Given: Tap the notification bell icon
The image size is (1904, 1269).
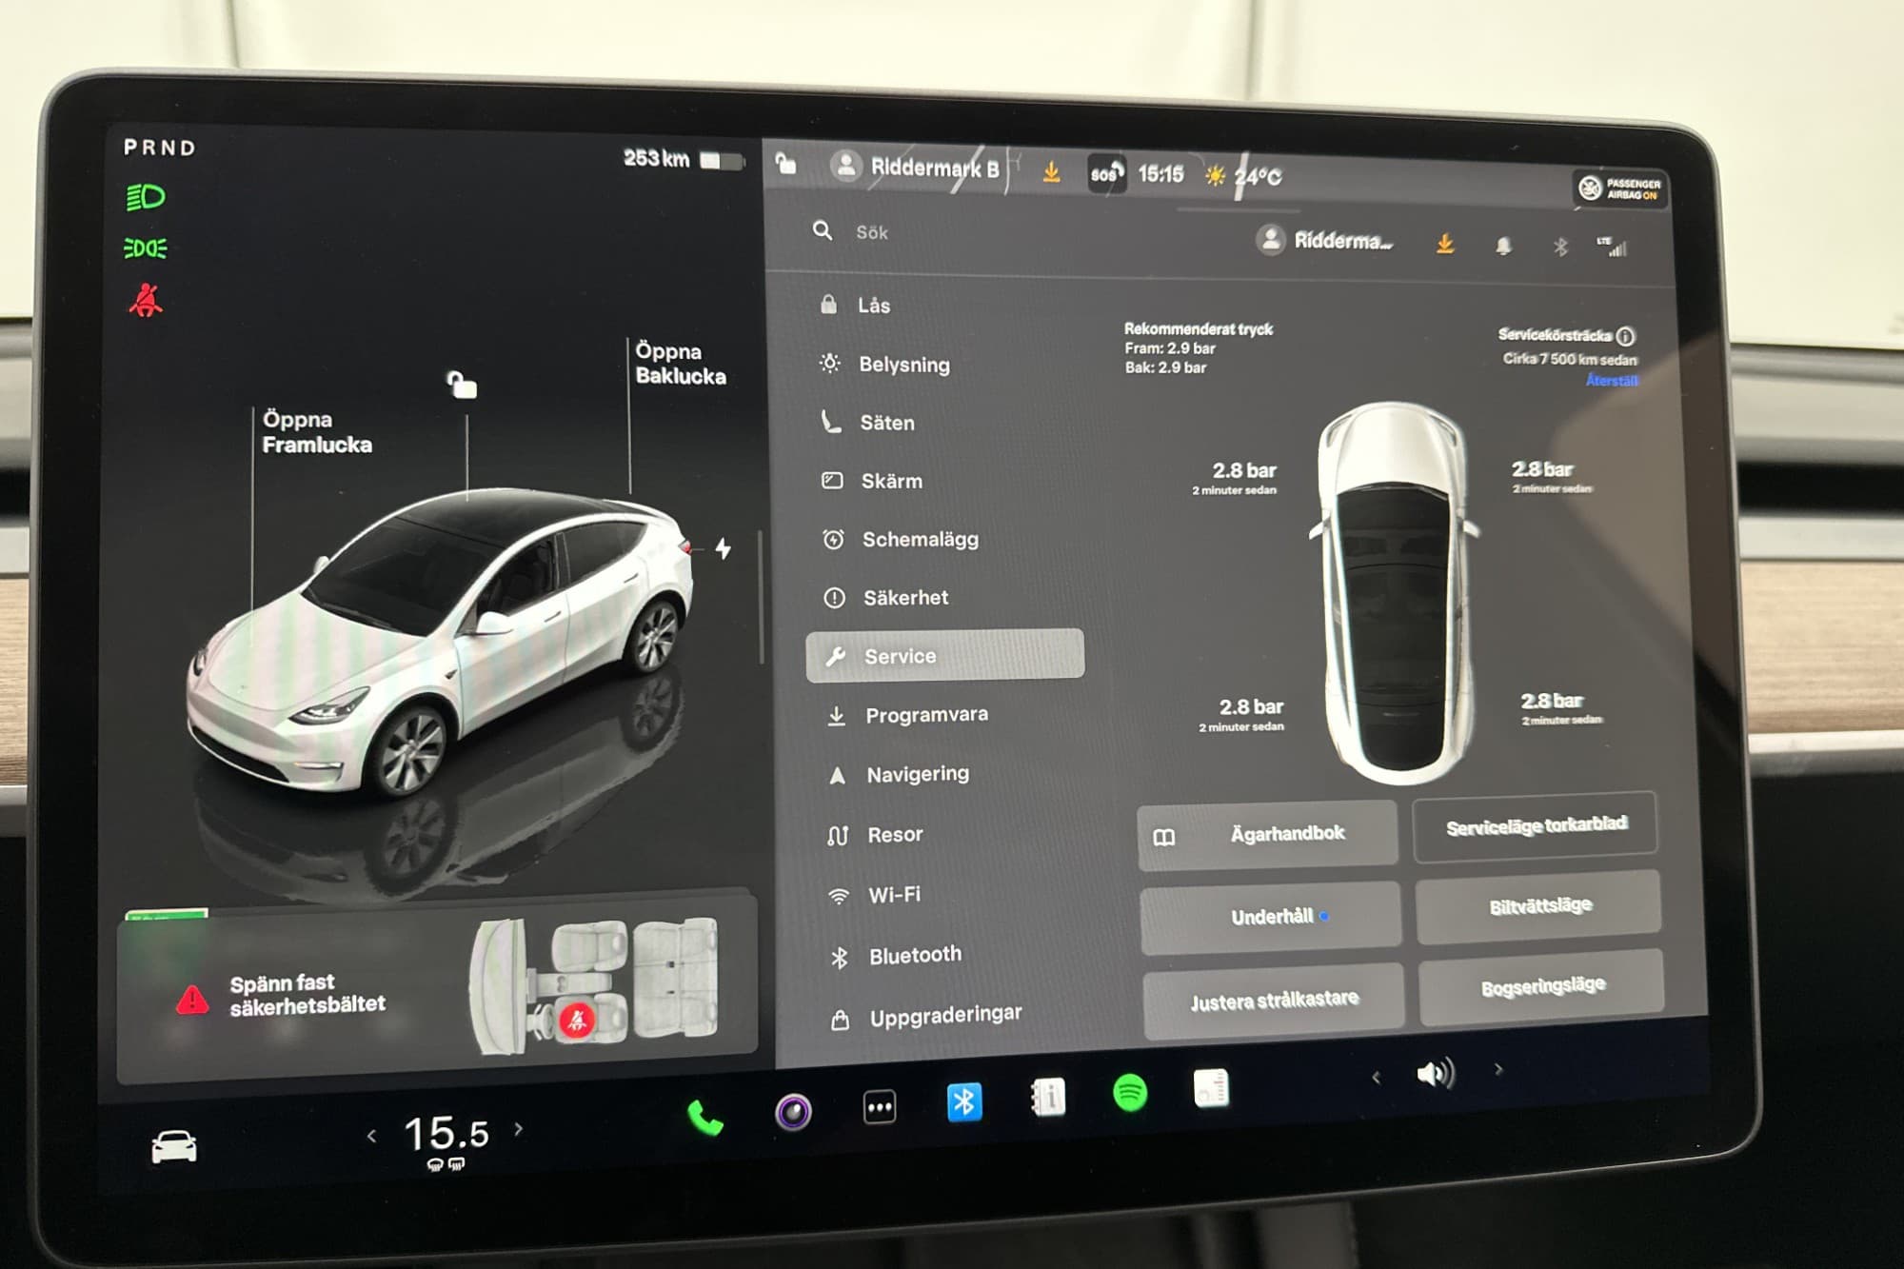Looking at the screenshot, I should coord(1503,247).
